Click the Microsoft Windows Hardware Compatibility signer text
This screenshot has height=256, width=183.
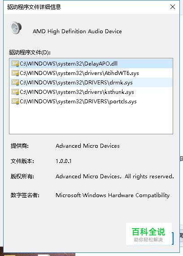coord(113,195)
